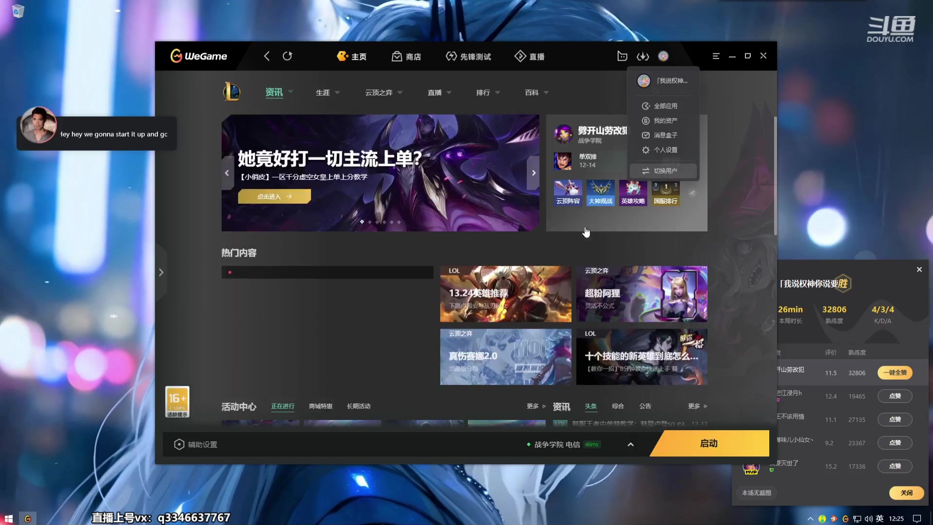The width and height of the screenshot is (933, 525).
Task: Click the user avatar in title bar
Action: 663,56
